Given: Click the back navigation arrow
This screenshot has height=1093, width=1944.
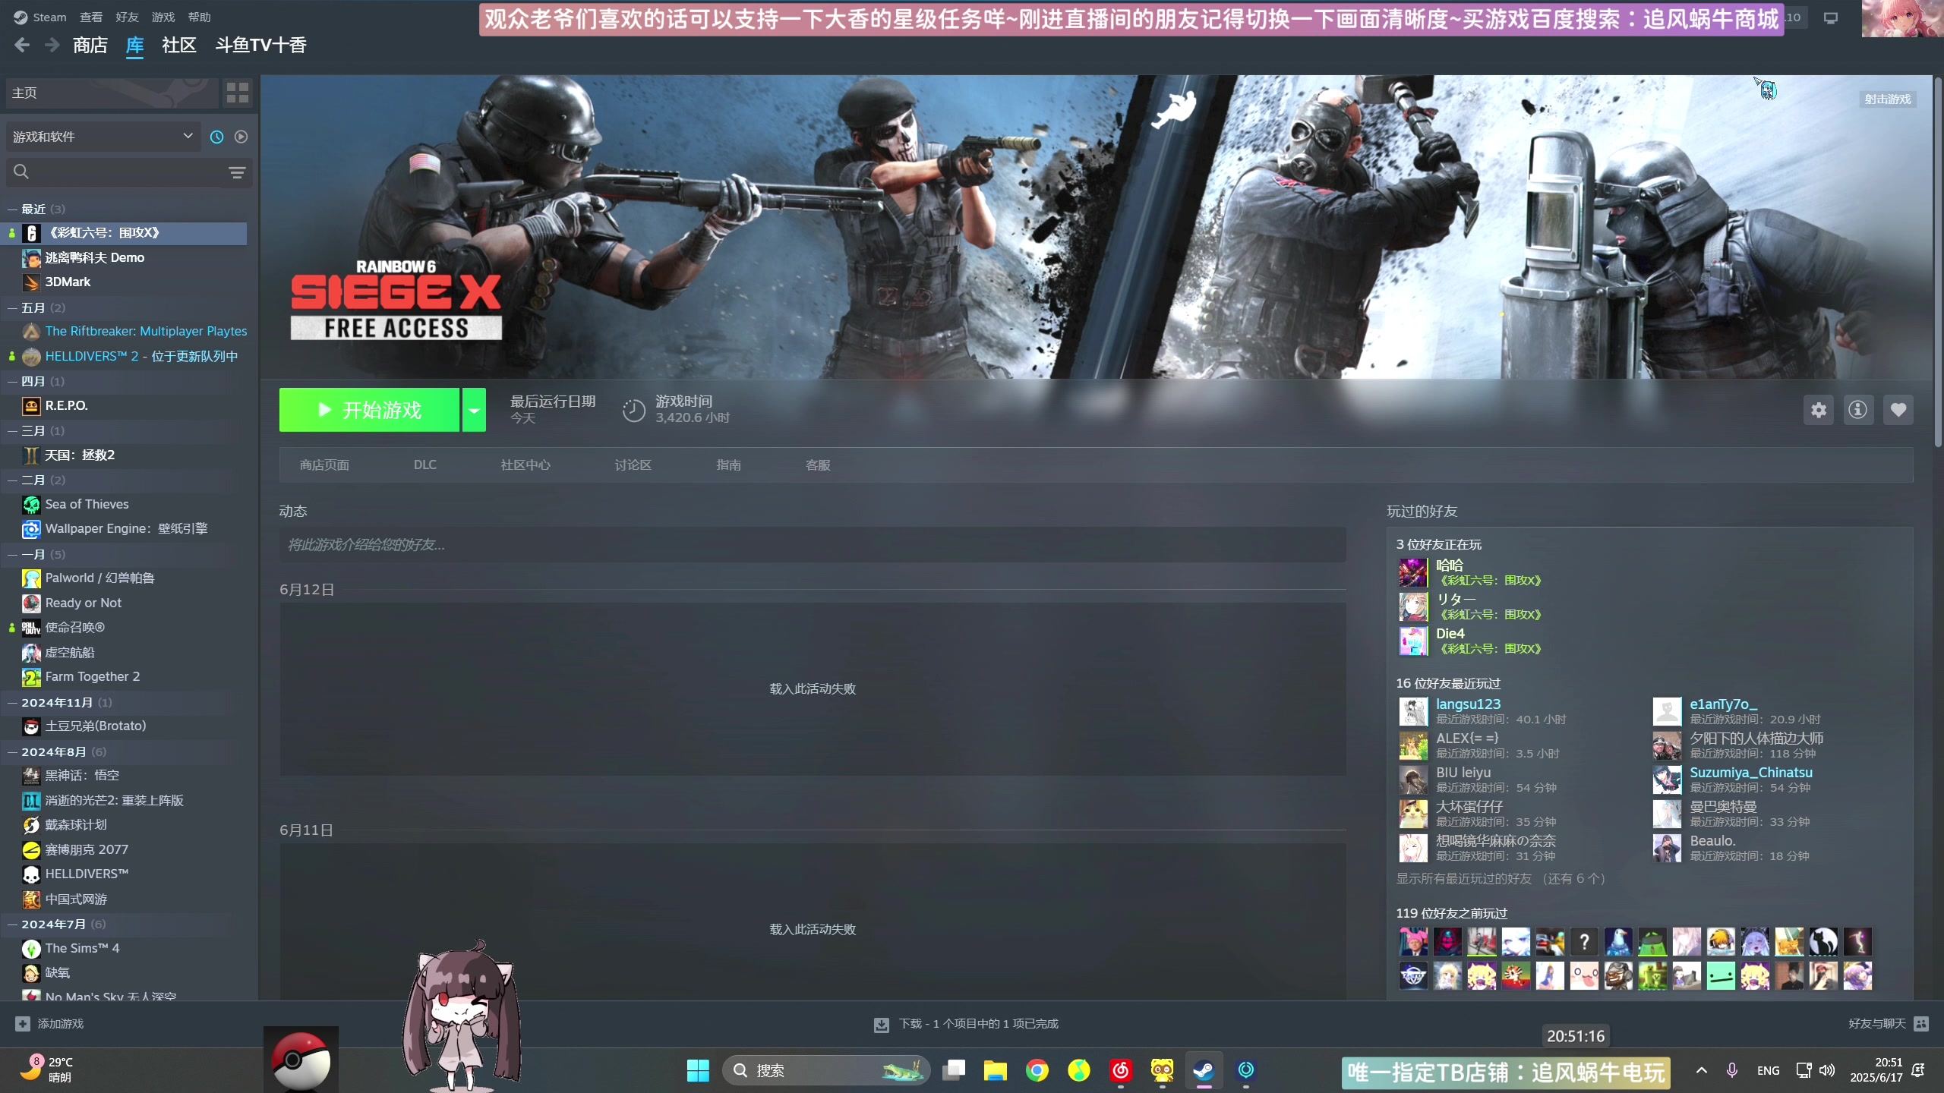Looking at the screenshot, I should (x=22, y=46).
